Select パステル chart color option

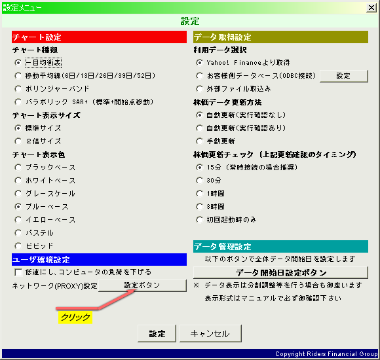point(18,232)
